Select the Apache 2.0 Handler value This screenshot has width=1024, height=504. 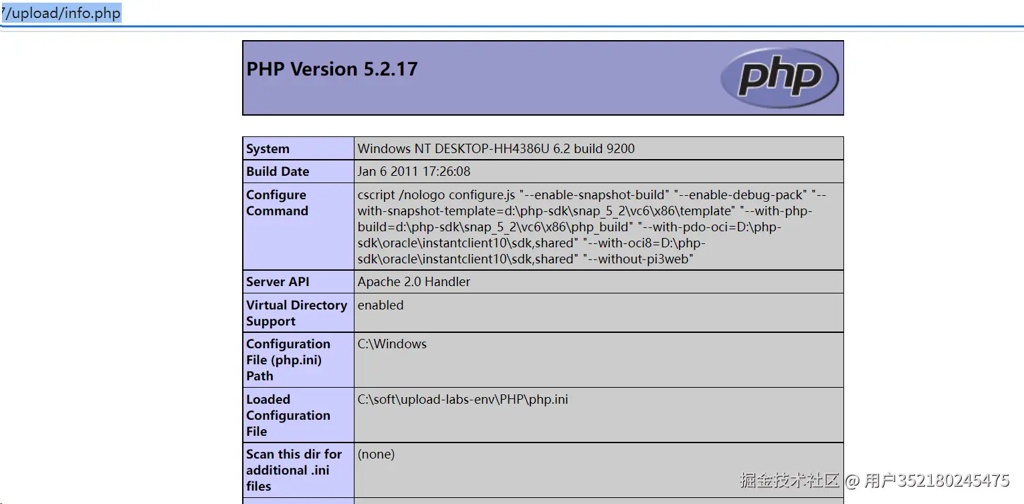pos(414,281)
